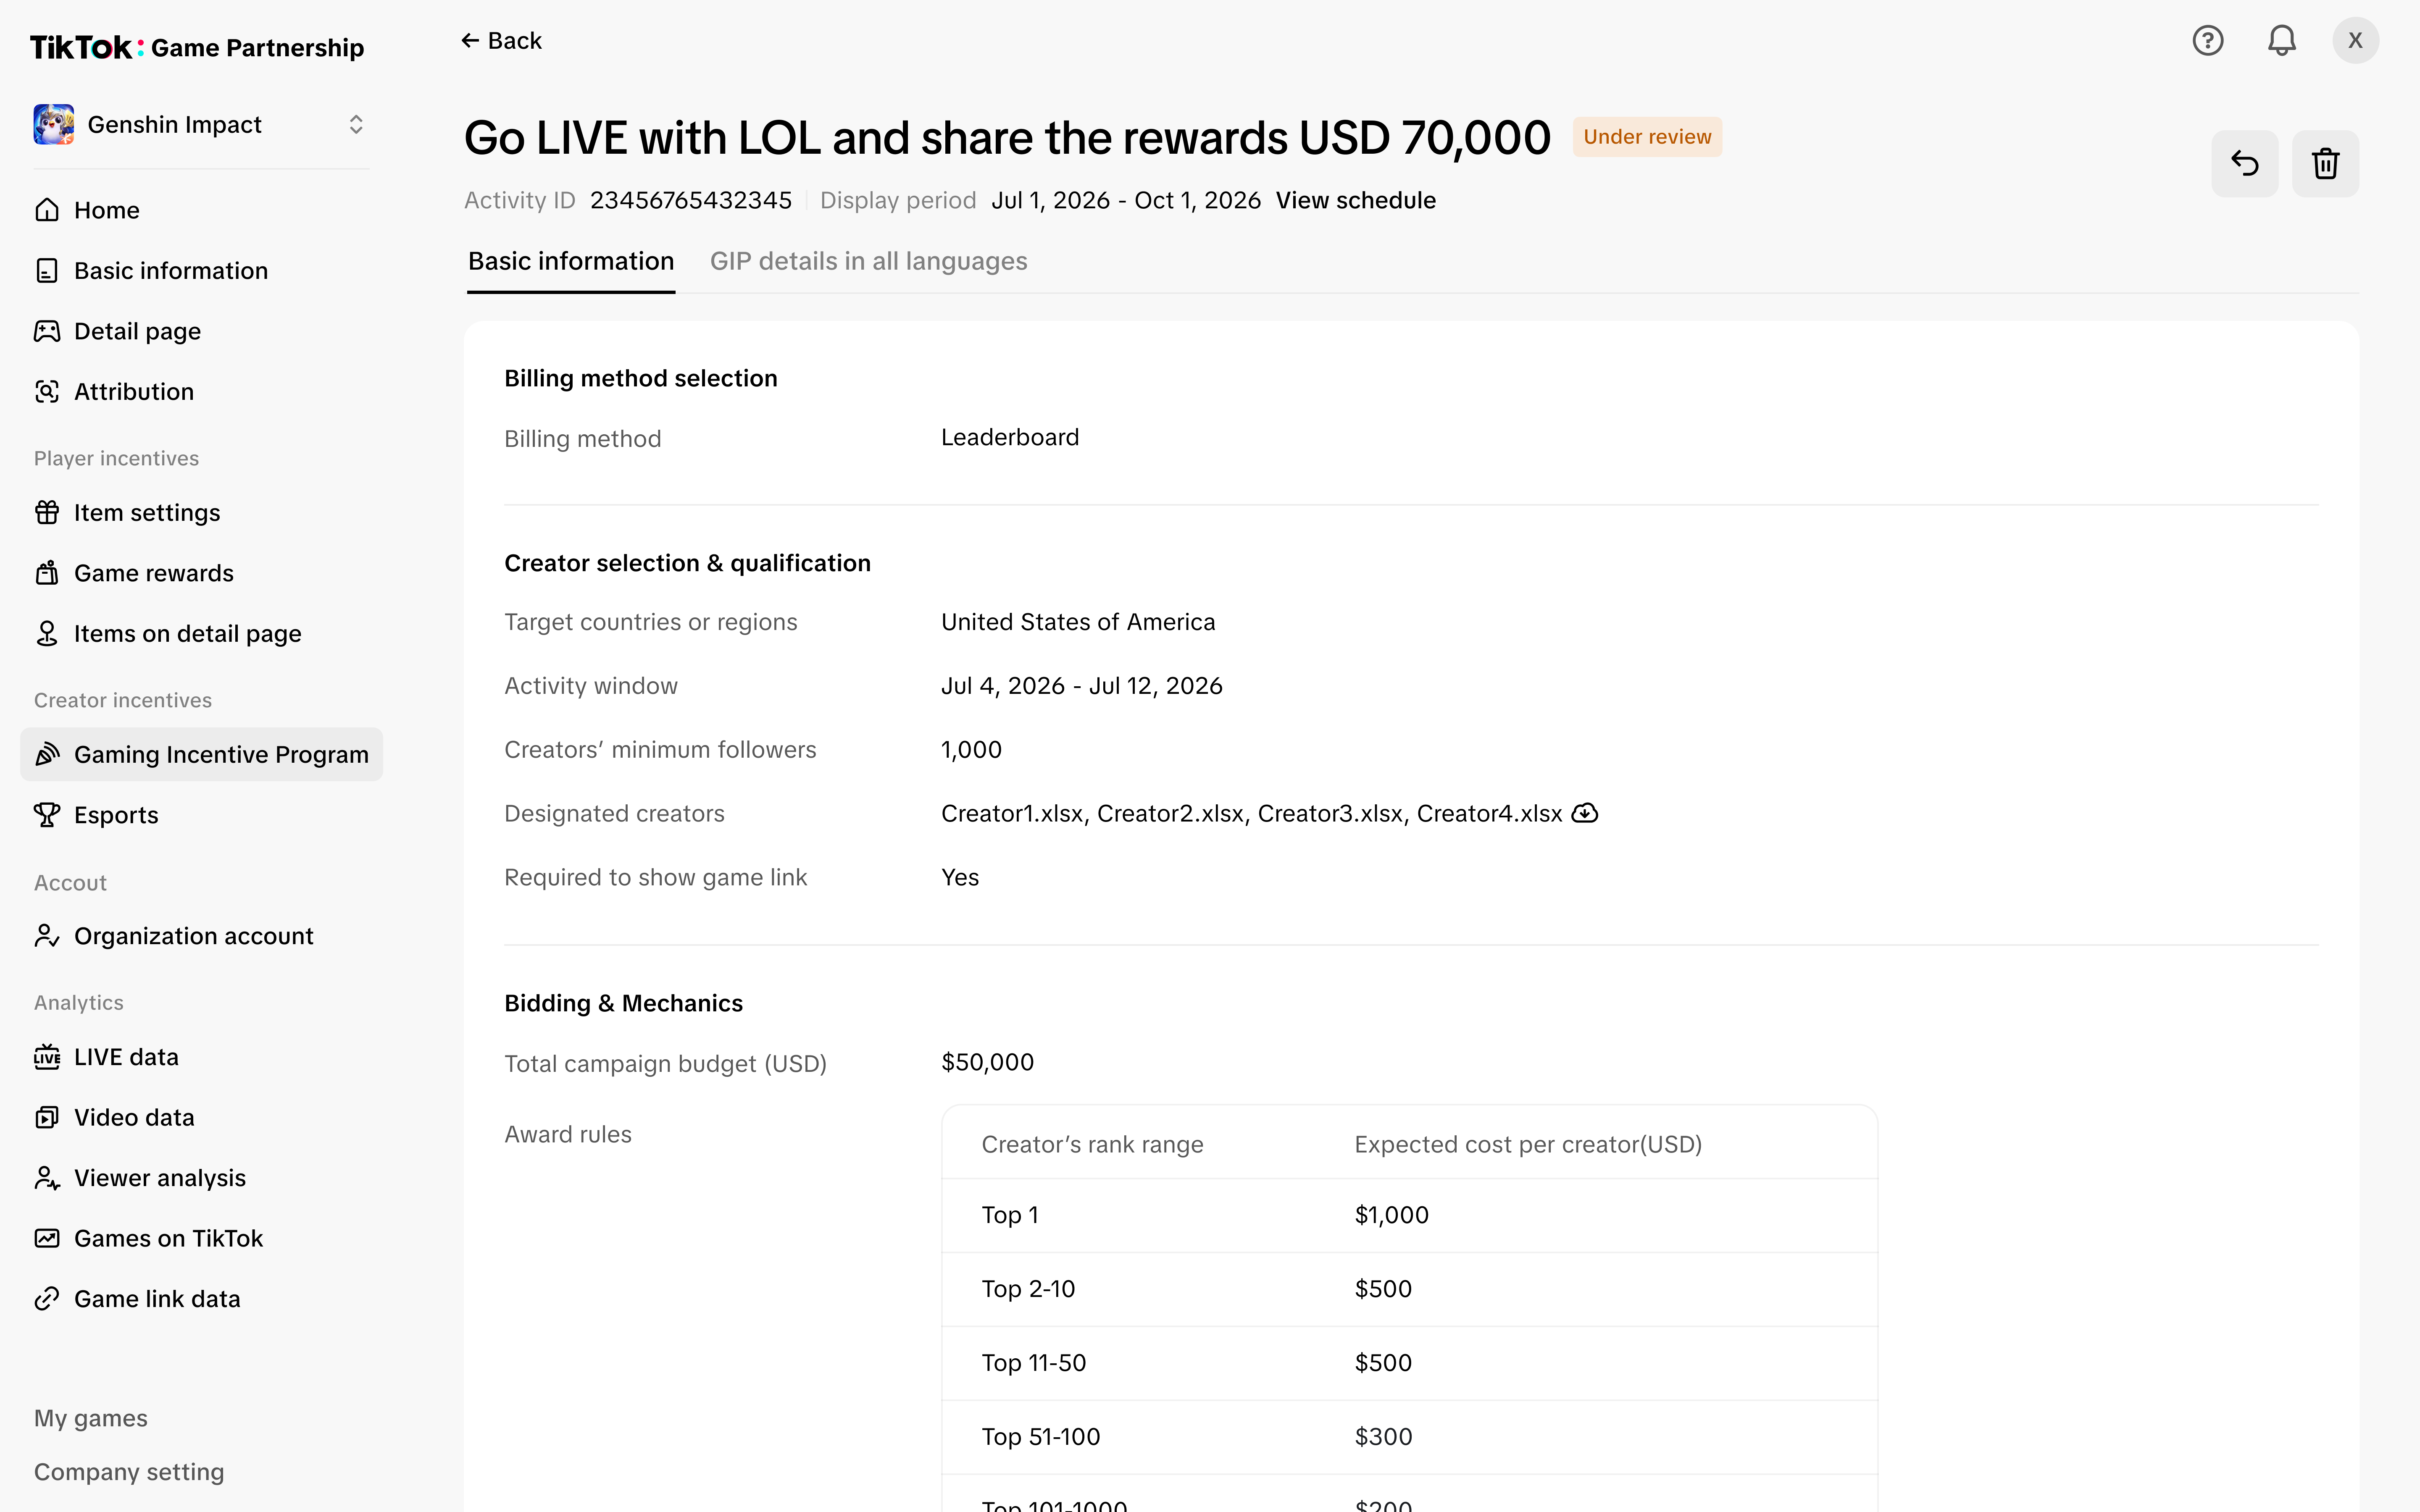
Task: Click the Expected cost per creator(USD) header
Action: pos(1528,1144)
